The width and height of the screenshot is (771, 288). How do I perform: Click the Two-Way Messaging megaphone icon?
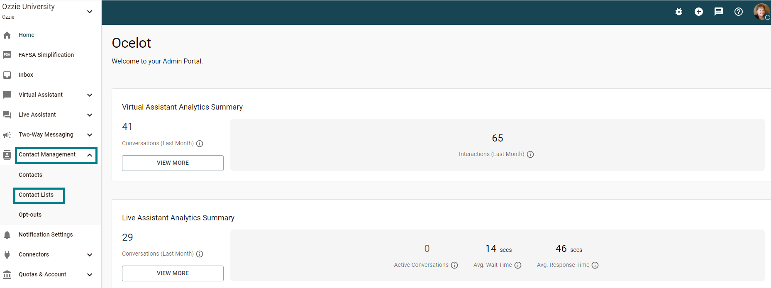(7, 135)
